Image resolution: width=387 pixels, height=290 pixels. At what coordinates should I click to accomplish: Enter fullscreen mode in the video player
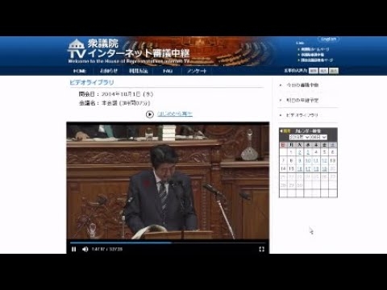click(x=261, y=249)
